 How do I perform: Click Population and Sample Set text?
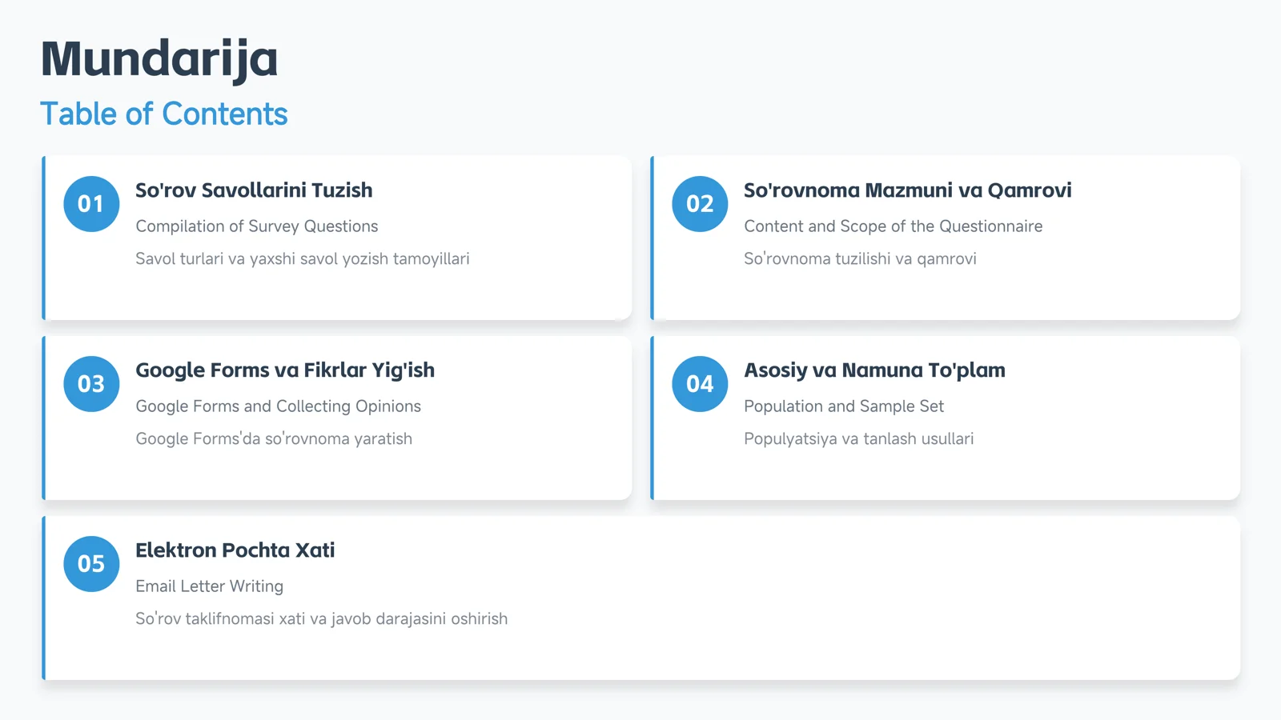click(x=844, y=406)
